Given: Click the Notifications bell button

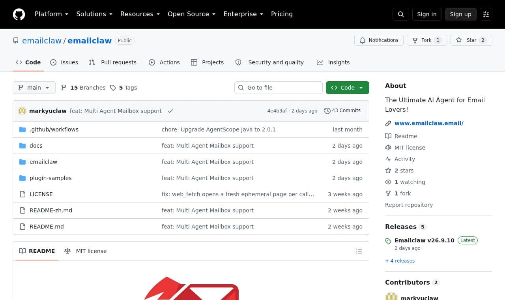Looking at the screenshot, I should click(379, 40).
